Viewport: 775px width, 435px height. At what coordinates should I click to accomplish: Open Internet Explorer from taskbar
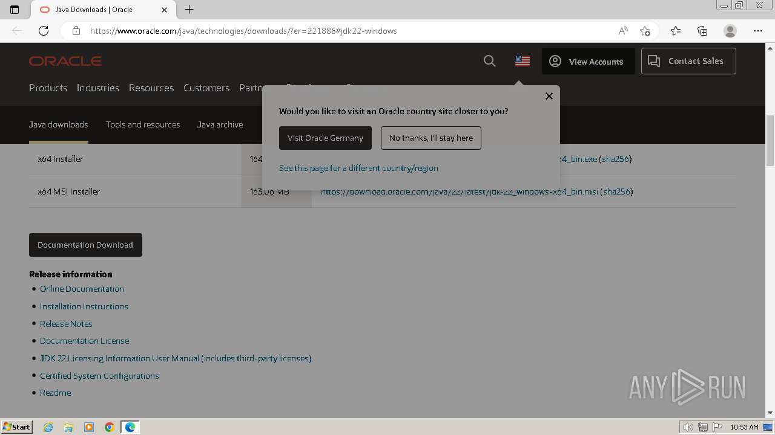pyautogui.click(x=48, y=427)
